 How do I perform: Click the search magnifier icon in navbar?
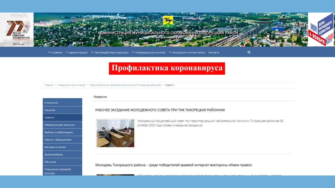click(249, 52)
